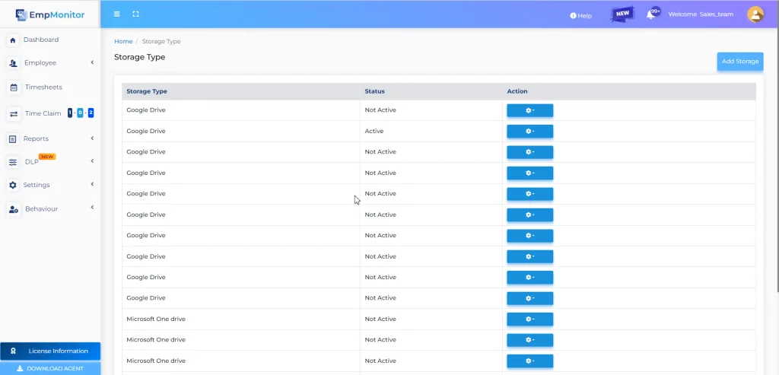
Task: Click the NEW announcements badge icon
Action: coord(622,14)
